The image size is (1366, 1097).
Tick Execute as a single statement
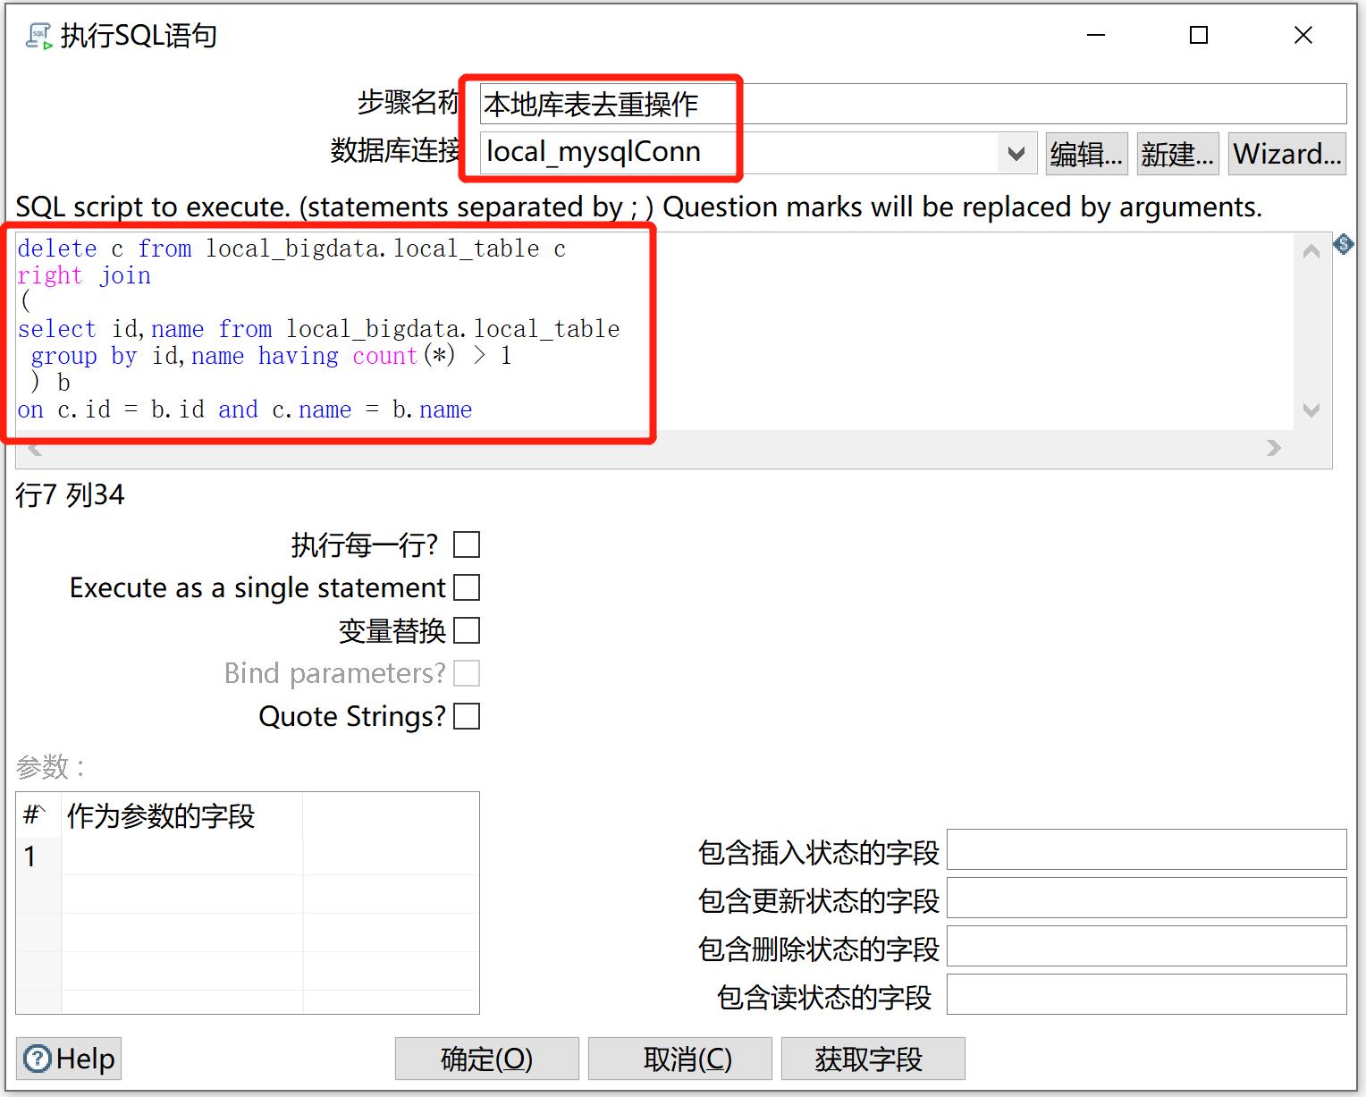[467, 587]
